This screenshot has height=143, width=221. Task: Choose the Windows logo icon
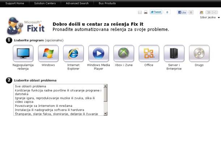tap(48, 53)
